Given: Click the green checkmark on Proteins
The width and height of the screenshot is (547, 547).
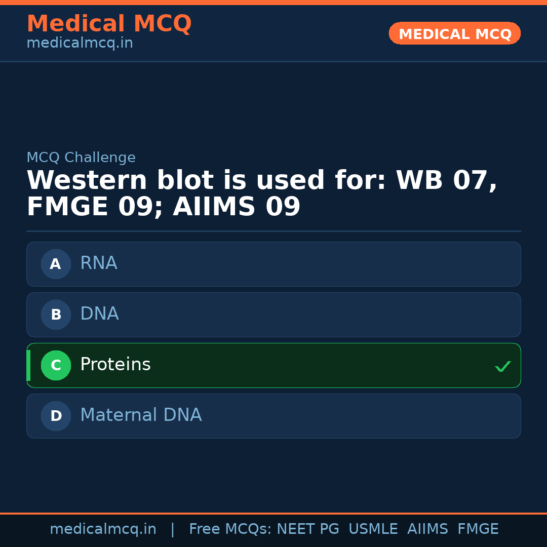Looking at the screenshot, I should 502,366.
